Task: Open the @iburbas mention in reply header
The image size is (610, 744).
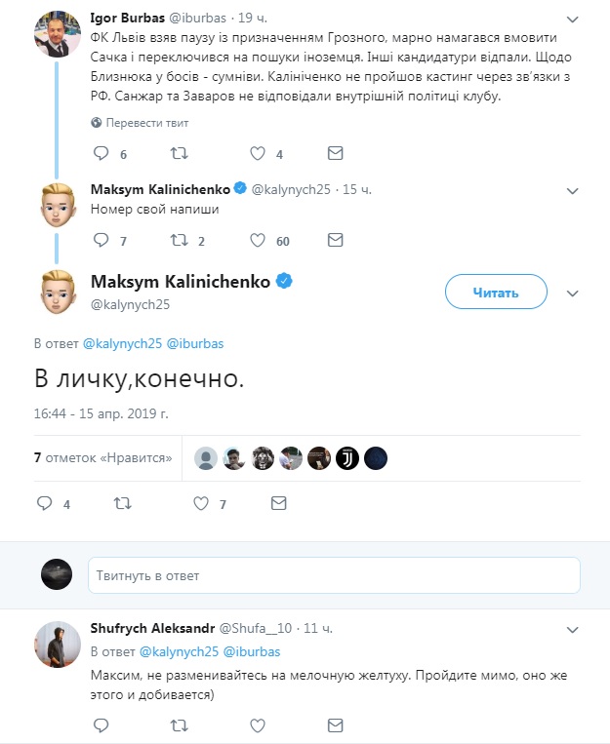Action: click(x=201, y=344)
